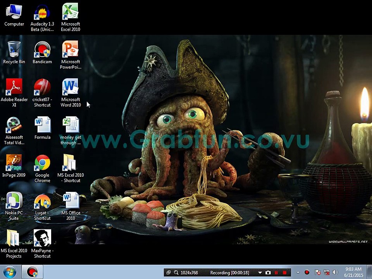The width and height of the screenshot is (372, 279).
Task: Click the Bandicam taskbar button
Action: coord(32,272)
